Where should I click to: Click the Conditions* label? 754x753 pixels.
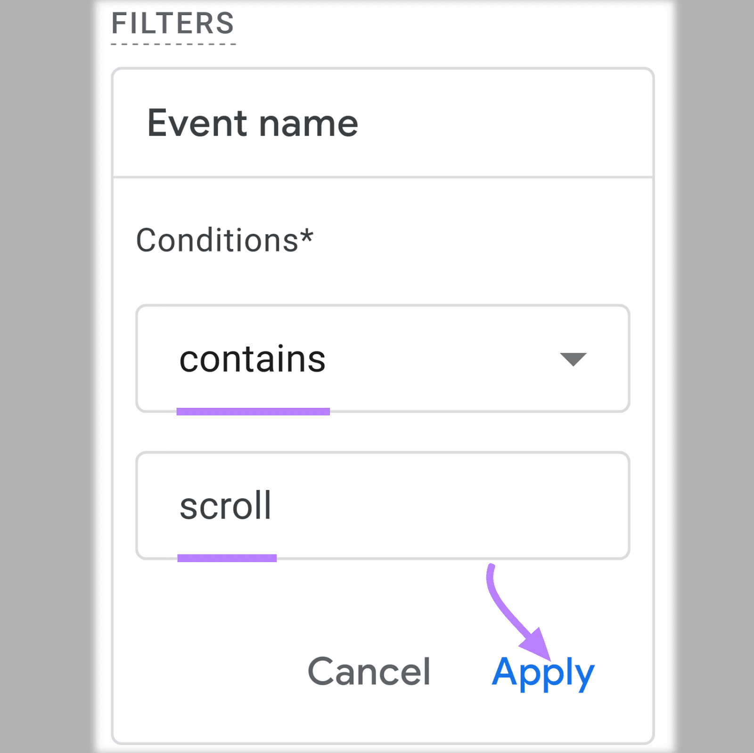[x=225, y=240]
